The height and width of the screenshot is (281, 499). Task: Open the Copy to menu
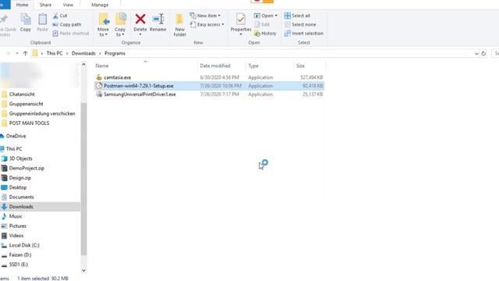[120, 25]
